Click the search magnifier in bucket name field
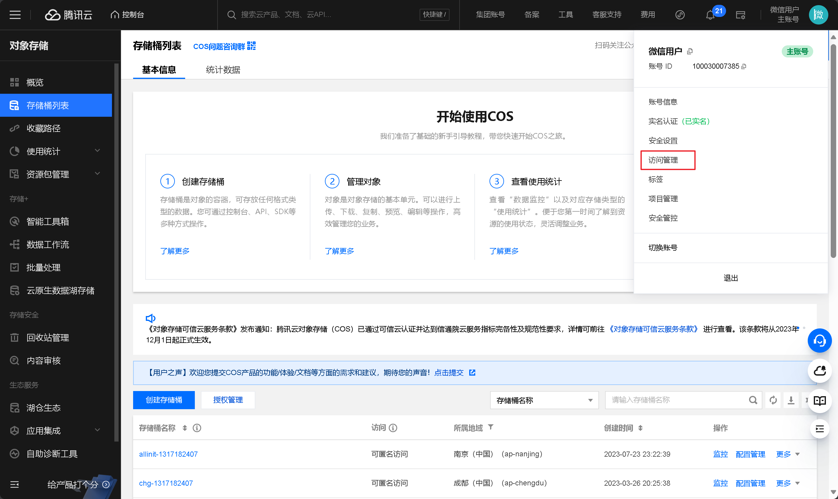Screen dimensions: 838x499 (x=753, y=400)
